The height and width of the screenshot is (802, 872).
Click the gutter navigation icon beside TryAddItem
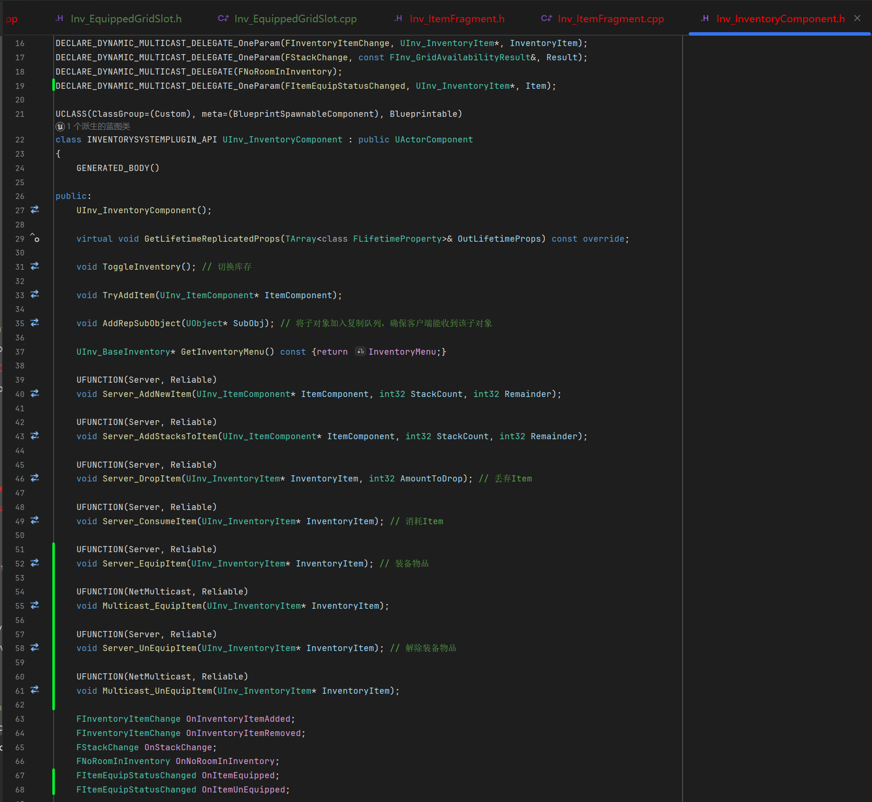[35, 295]
